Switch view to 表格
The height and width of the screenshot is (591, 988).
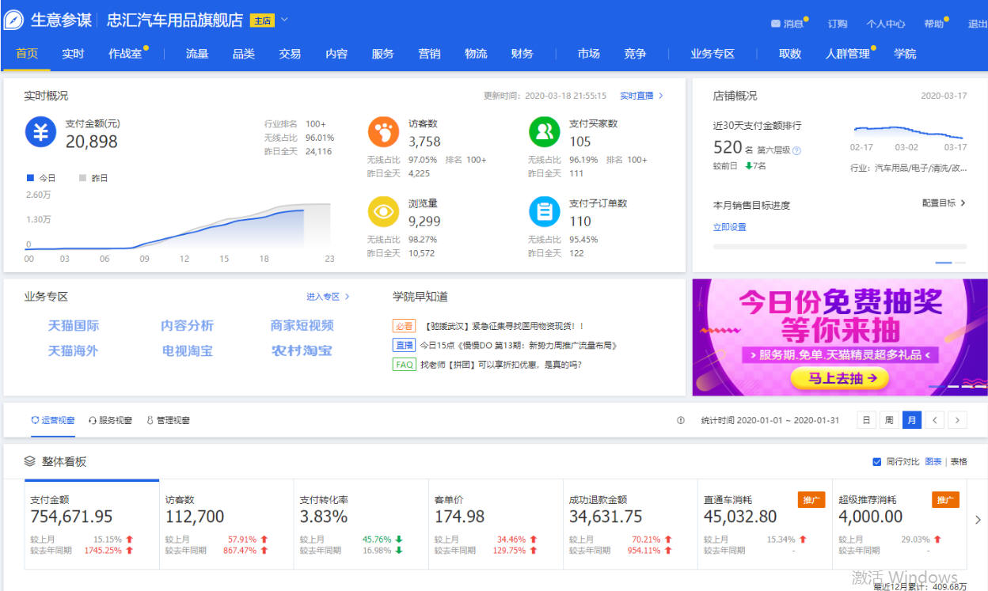tap(959, 461)
